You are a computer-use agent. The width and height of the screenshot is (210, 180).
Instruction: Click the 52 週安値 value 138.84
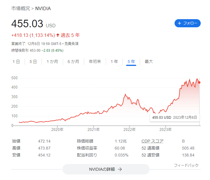click(x=188, y=155)
